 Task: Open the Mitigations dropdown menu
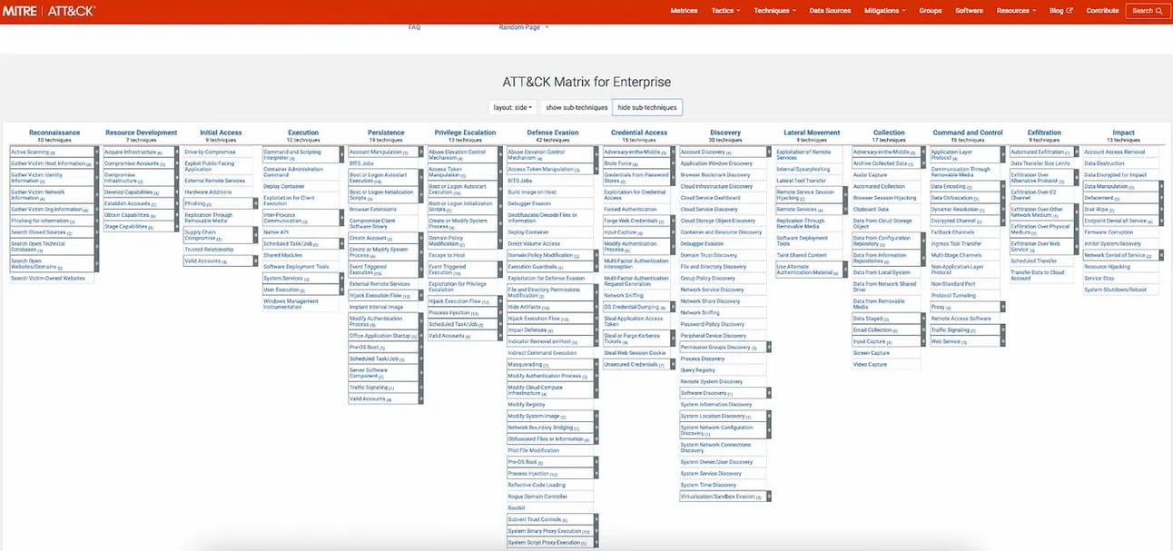click(x=885, y=11)
